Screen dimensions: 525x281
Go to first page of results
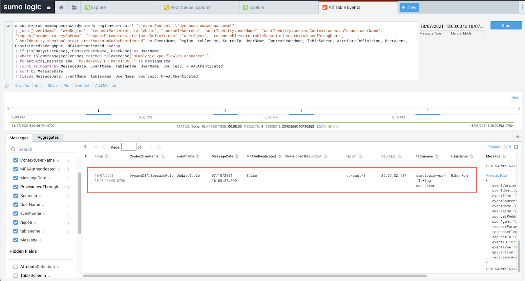(x=95, y=147)
